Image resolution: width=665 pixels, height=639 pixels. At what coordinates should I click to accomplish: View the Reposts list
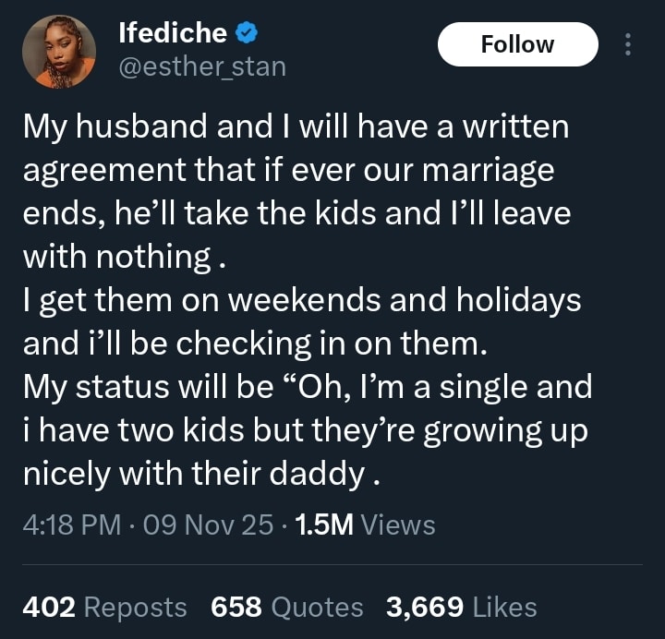pos(136,607)
